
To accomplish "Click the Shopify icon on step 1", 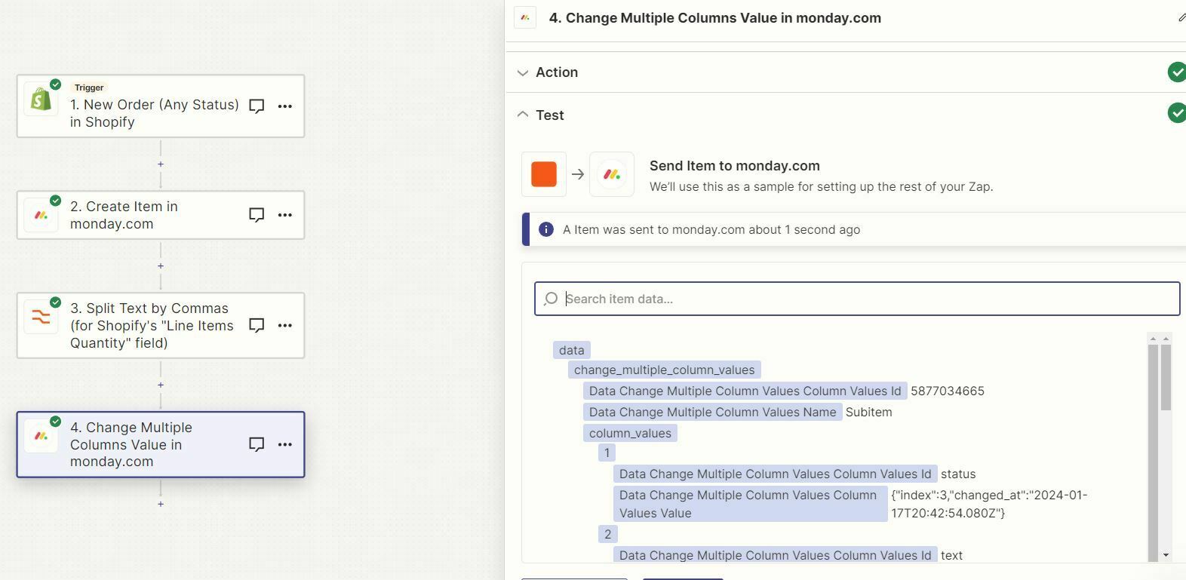I will 41,99.
